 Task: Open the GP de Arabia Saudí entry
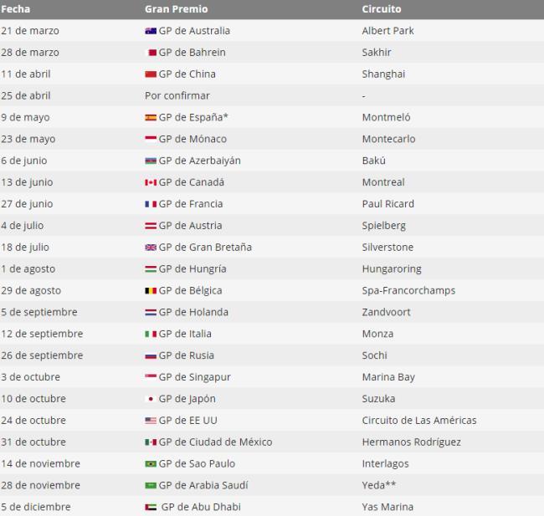[203, 486]
